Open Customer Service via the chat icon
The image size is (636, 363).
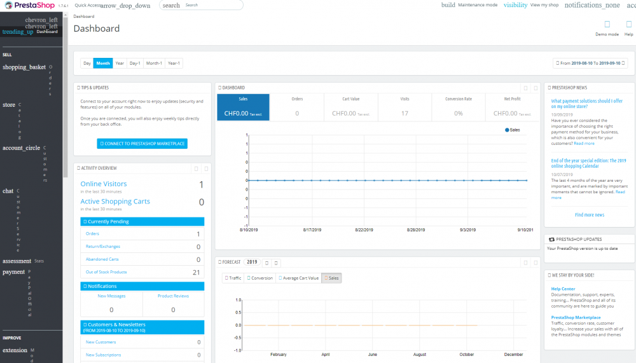click(x=8, y=191)
